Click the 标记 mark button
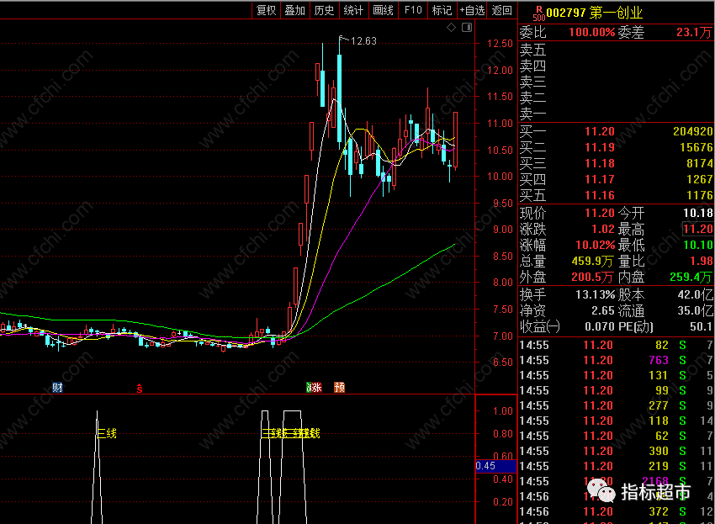 (x=442, y=10)
